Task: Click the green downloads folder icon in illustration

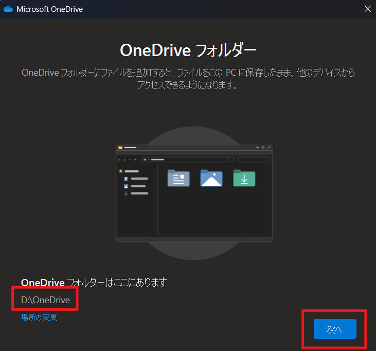Action: point(244,178)
